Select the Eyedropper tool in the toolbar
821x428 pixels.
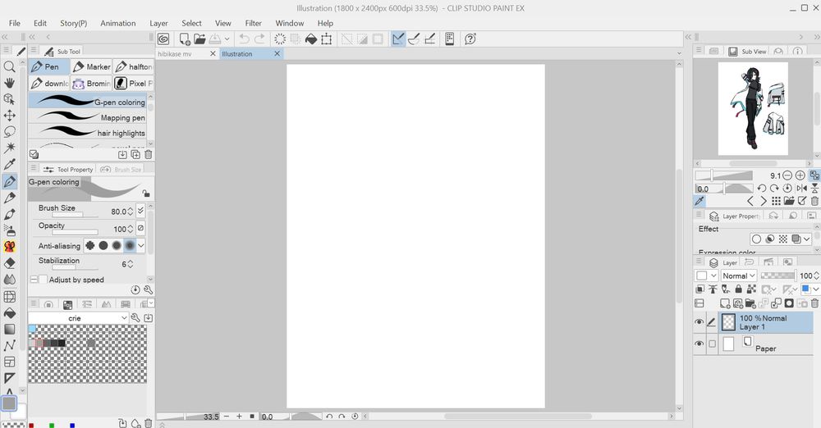tap(10, 165)
